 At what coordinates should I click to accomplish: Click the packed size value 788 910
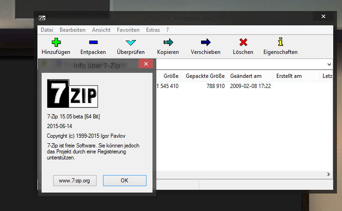click(x=215, y=86)
